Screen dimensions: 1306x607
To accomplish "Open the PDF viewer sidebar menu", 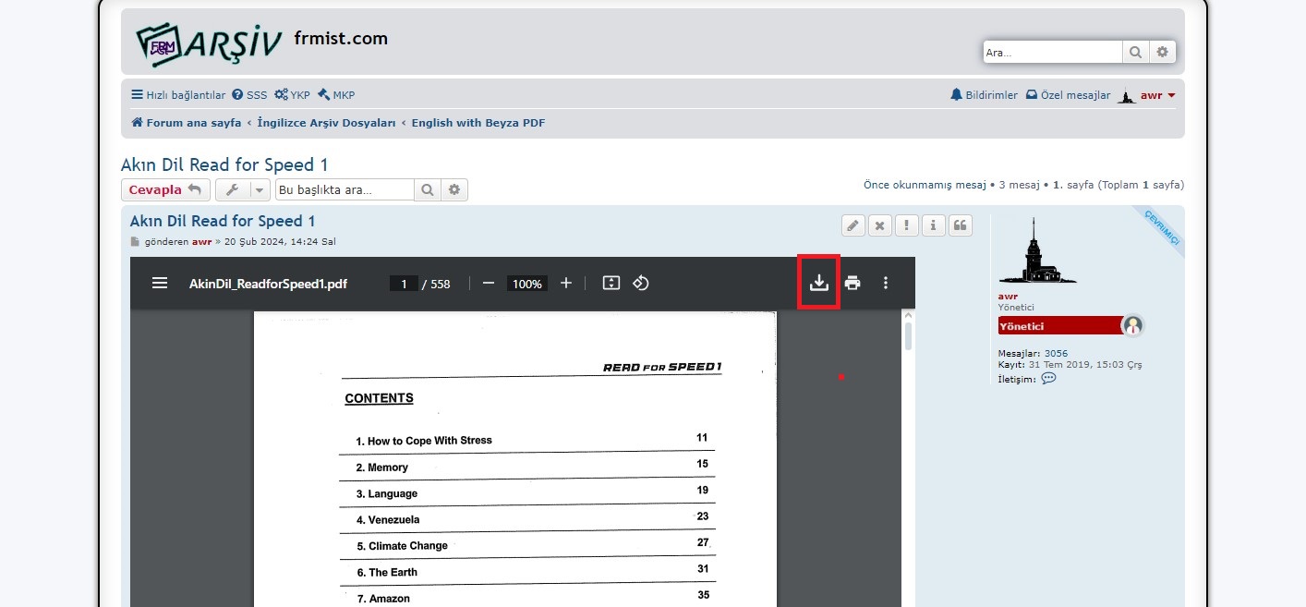I will pos(160,283).
